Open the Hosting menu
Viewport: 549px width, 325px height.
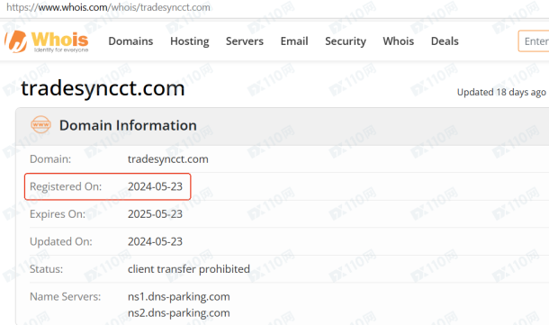click(189, 41)
